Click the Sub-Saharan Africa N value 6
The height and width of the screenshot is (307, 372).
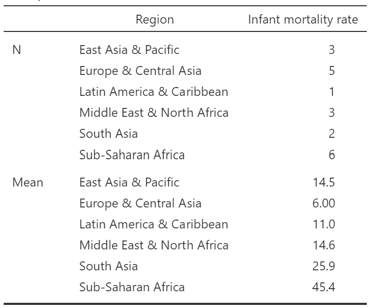[331, 155]
